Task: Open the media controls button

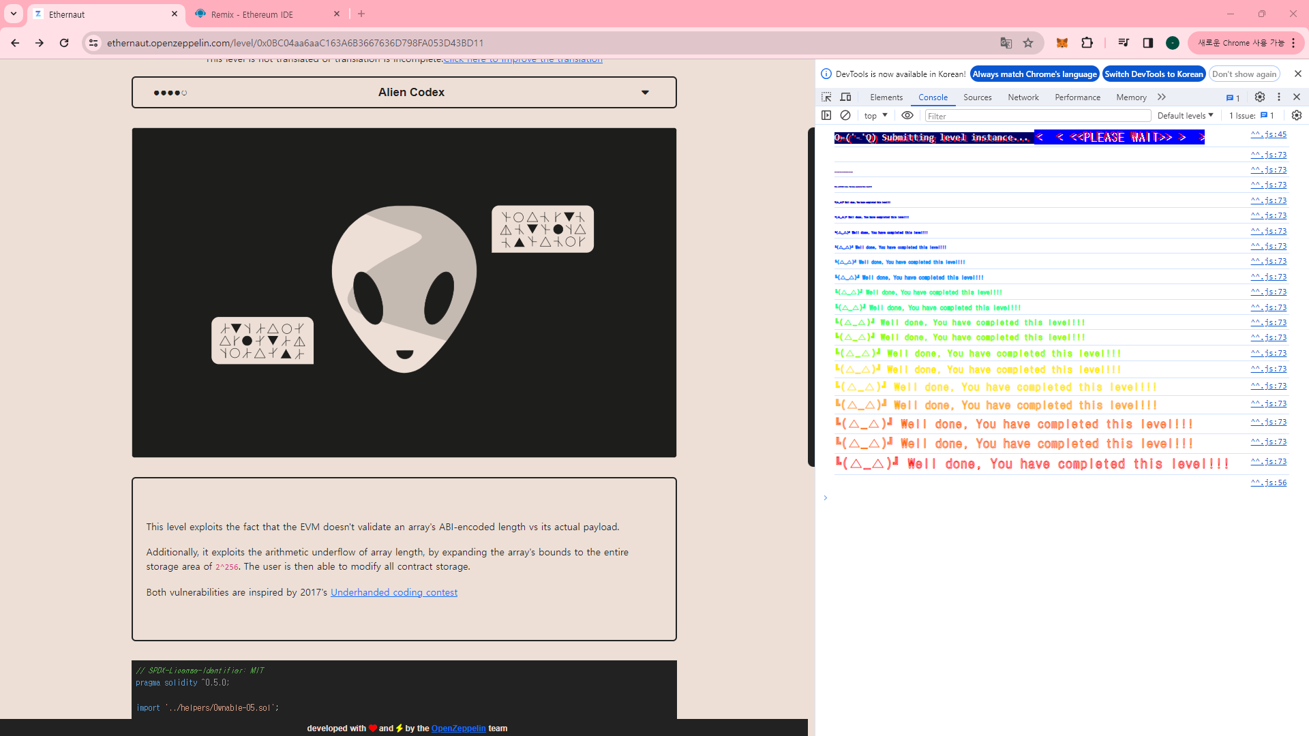Action: [x=1124, y=43]
